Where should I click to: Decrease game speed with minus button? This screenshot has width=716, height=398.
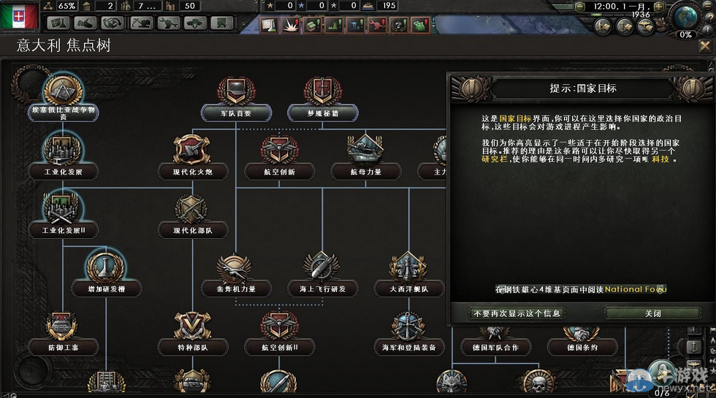(x=580, y=7)
